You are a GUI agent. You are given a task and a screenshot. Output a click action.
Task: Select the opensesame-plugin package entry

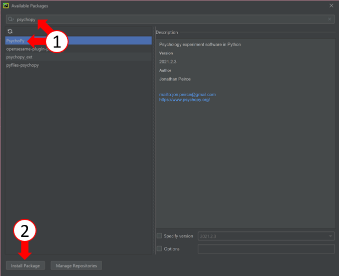(x=25, y=49)
